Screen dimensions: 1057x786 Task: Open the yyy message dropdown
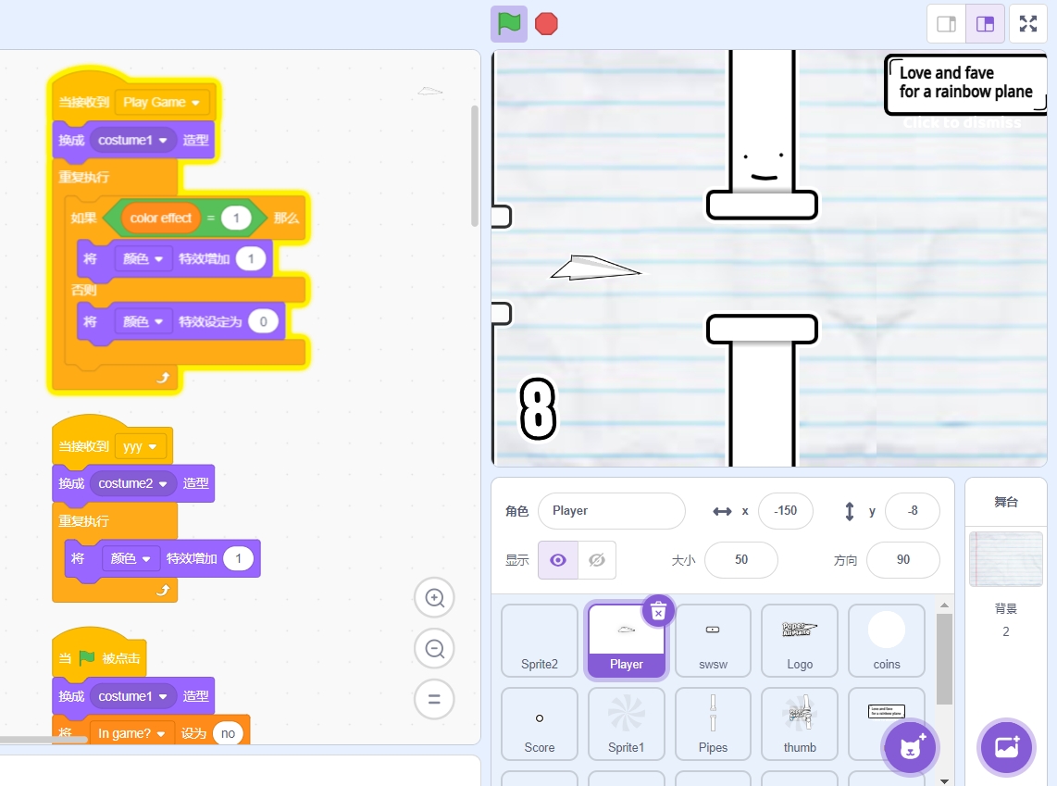(140, 446)
